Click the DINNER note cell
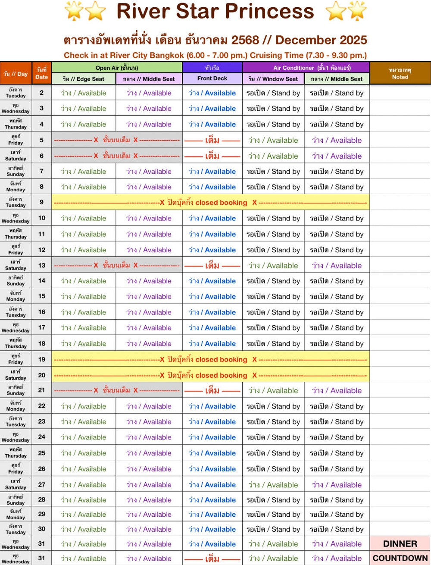 pyautogui.click(x=400, y=544)
